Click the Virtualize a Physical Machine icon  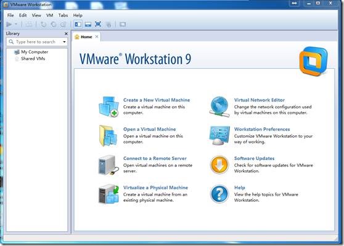[109, 194]
